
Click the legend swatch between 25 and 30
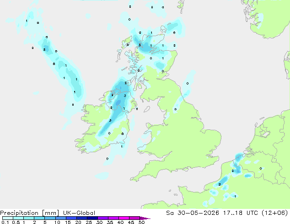92,218
